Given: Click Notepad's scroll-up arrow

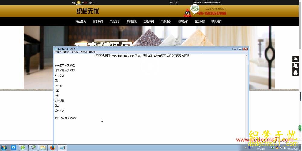Looking at the screenshot, I should (246, 56).
